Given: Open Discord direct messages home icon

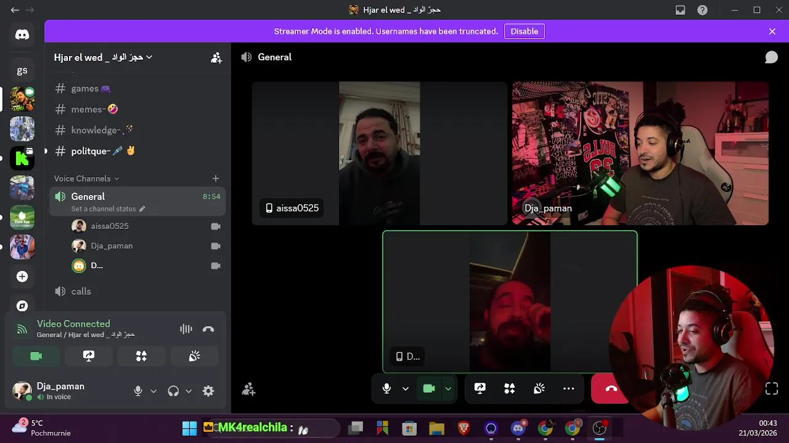Looking at the screenshot, I should click(22, 35).
